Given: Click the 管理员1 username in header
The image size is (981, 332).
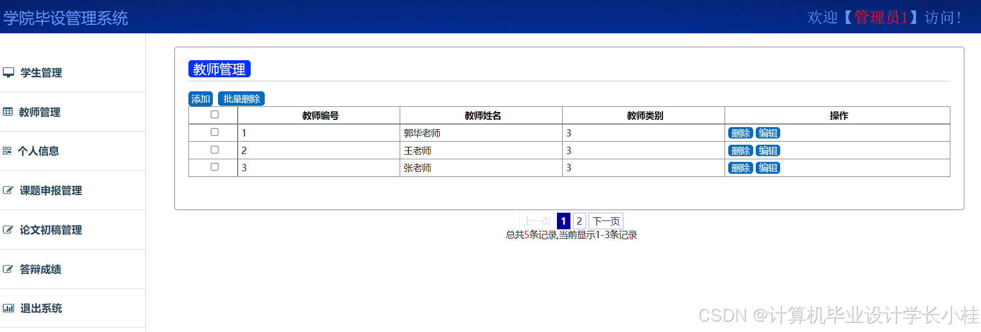Looking at the screenshot, I should (881, 18).
